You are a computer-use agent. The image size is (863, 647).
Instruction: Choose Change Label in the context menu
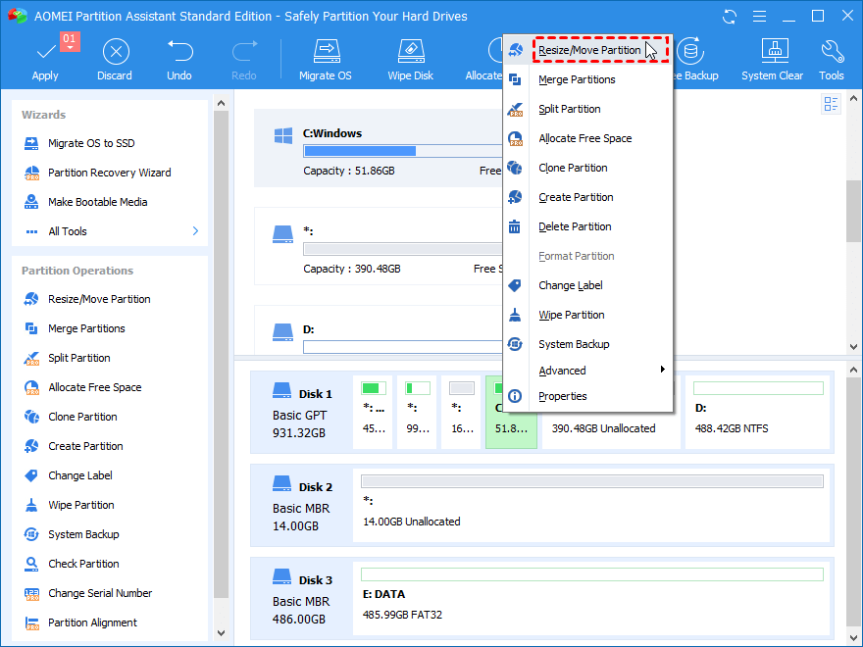tap(587, 285)
